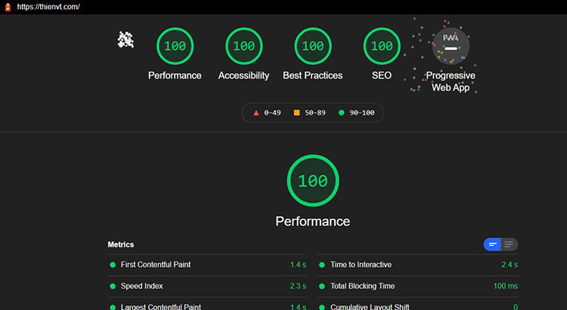Click the site favicon beside the URL
The width and height of the screenshot is (567, 310).
coord(8,7)
